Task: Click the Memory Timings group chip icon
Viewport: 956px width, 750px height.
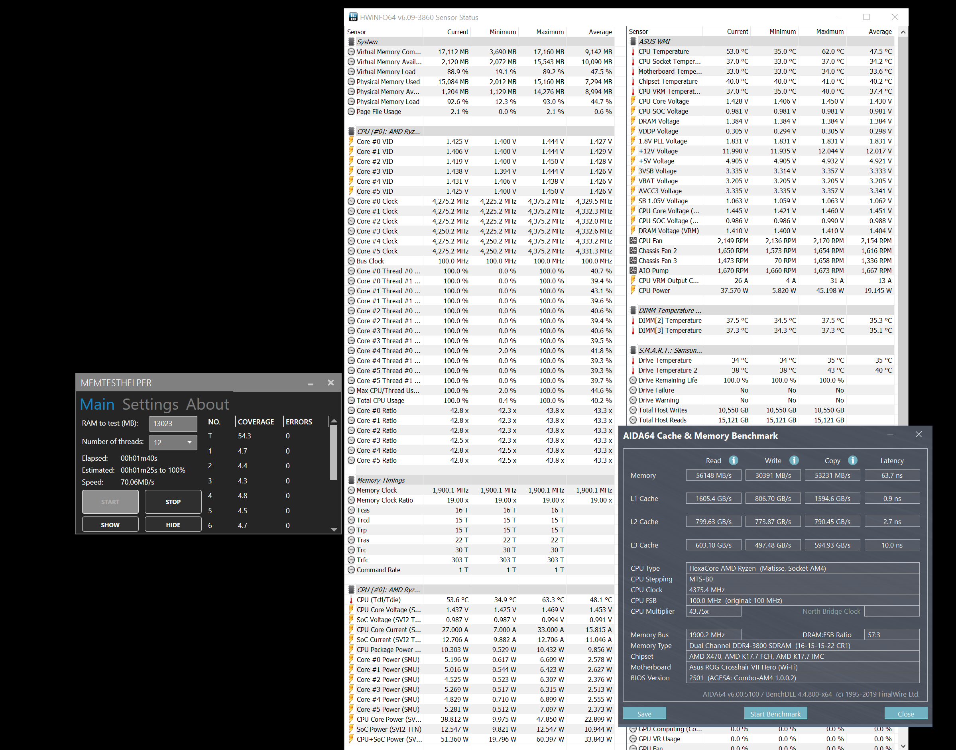Action: [352, 480]
